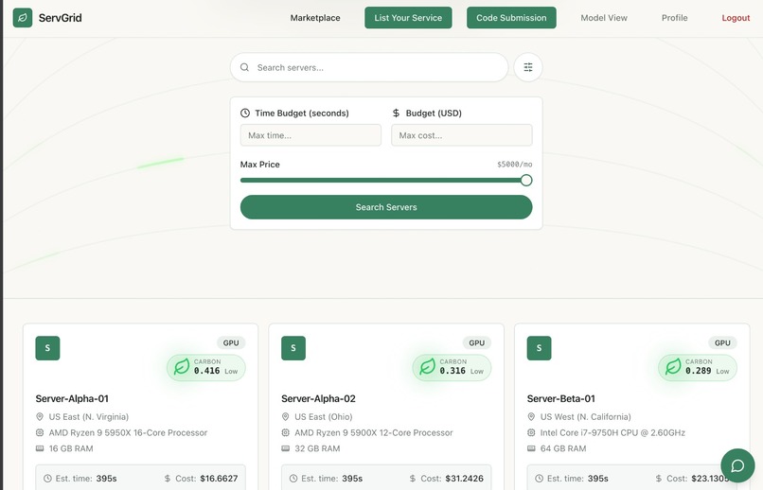Viewport: 763px width, 490px height.
Task: Open Server-Beta-01 title
Action: pos(561,398)
